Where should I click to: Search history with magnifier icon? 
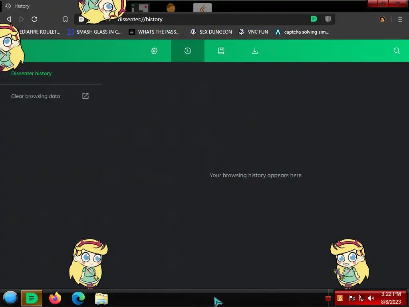pos(397,51)
